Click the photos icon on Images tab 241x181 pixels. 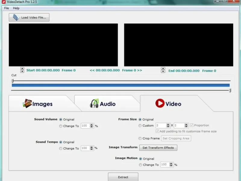coord(27,103)
